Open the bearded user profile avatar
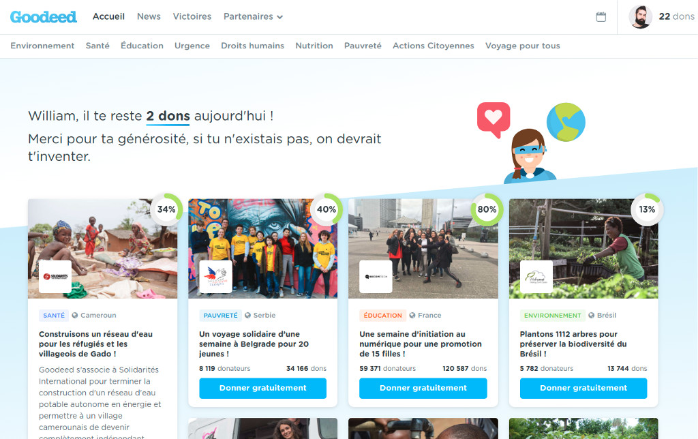Screen dimensions: 698x439 click(x=640, y=17)
